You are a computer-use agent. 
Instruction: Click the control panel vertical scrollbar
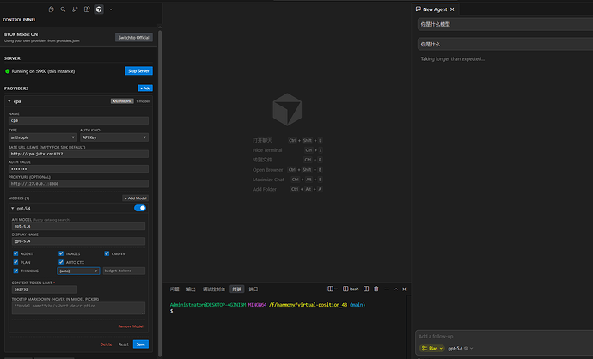(160, 192)
